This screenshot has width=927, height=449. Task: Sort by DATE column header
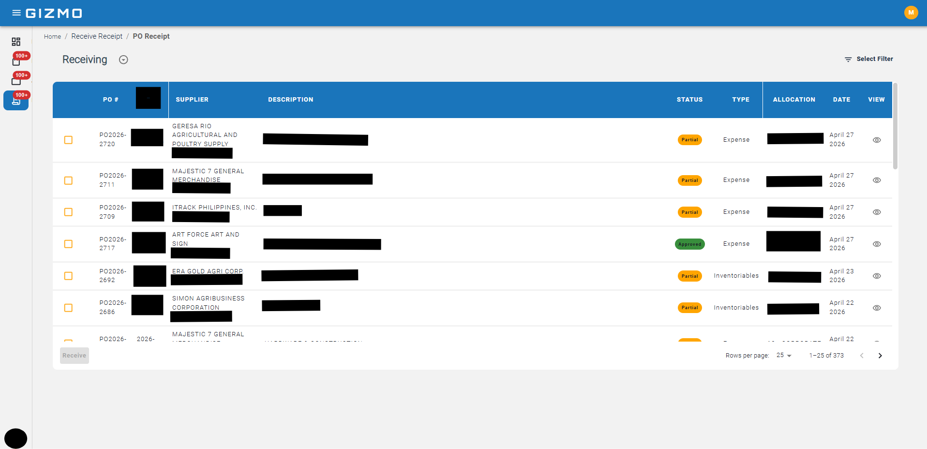(x=841, y=100)
